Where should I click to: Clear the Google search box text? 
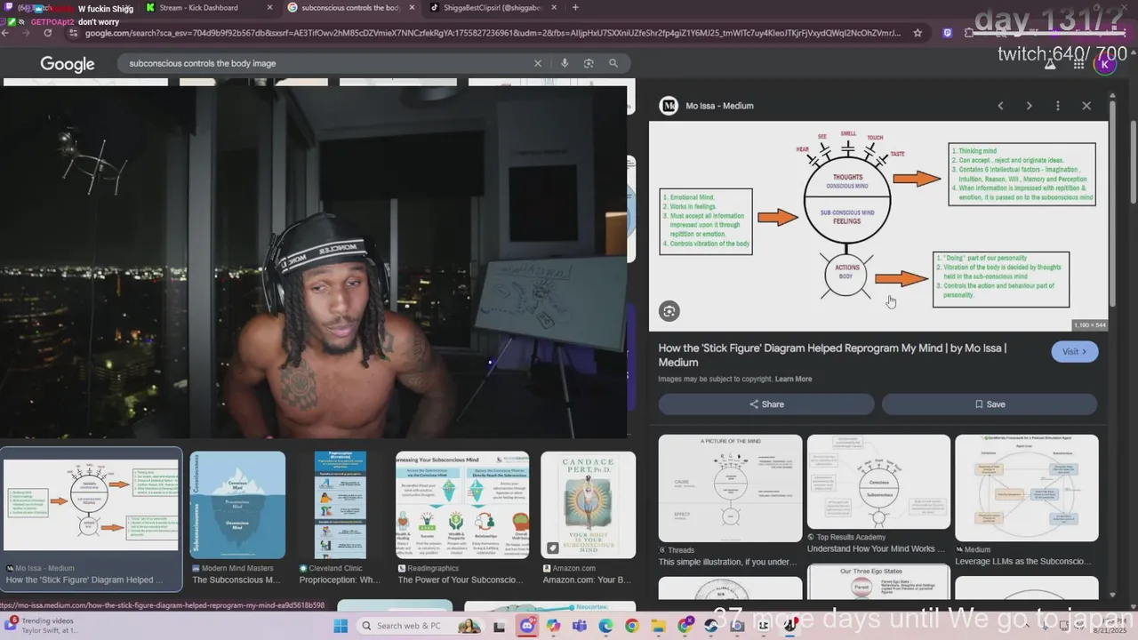tap(537, 63)
